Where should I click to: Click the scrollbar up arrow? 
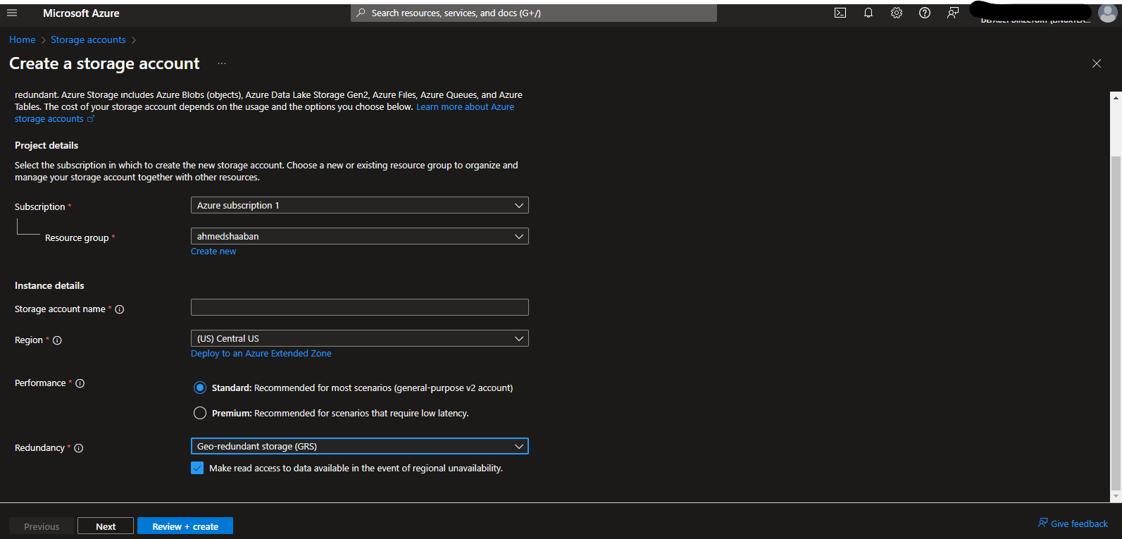[1116, 97]
